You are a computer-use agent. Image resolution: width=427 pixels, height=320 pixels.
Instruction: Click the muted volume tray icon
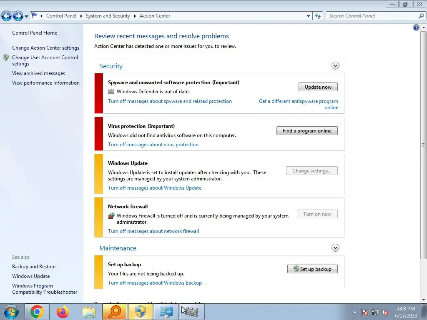pyautogui.click(x=385, y=312)
